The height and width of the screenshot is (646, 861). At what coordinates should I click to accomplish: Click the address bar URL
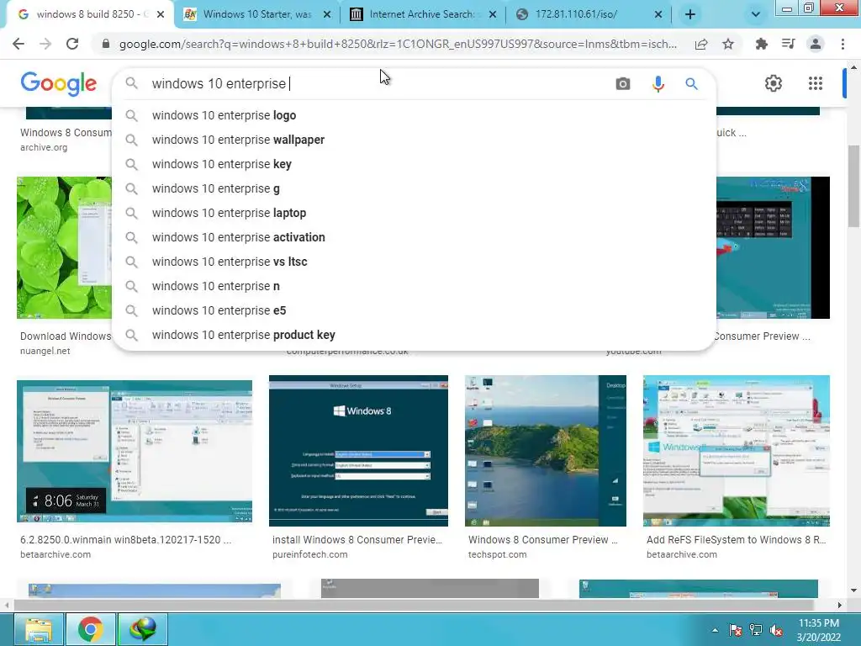pyautogui.click(x=398, y=44)
